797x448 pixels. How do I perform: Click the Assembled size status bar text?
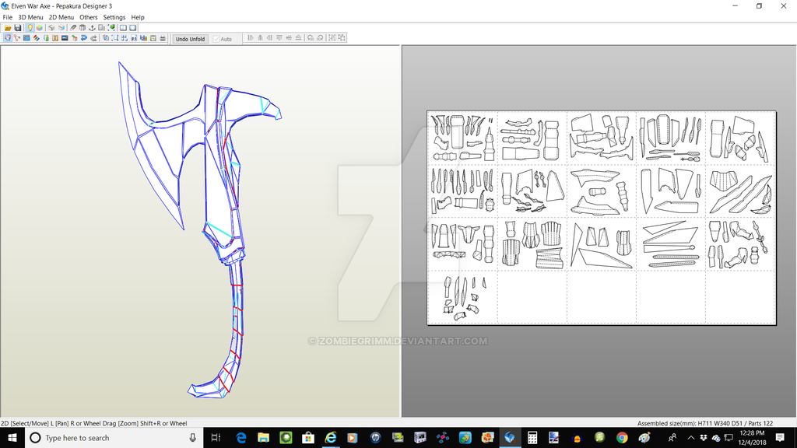(x=705, y=423)
